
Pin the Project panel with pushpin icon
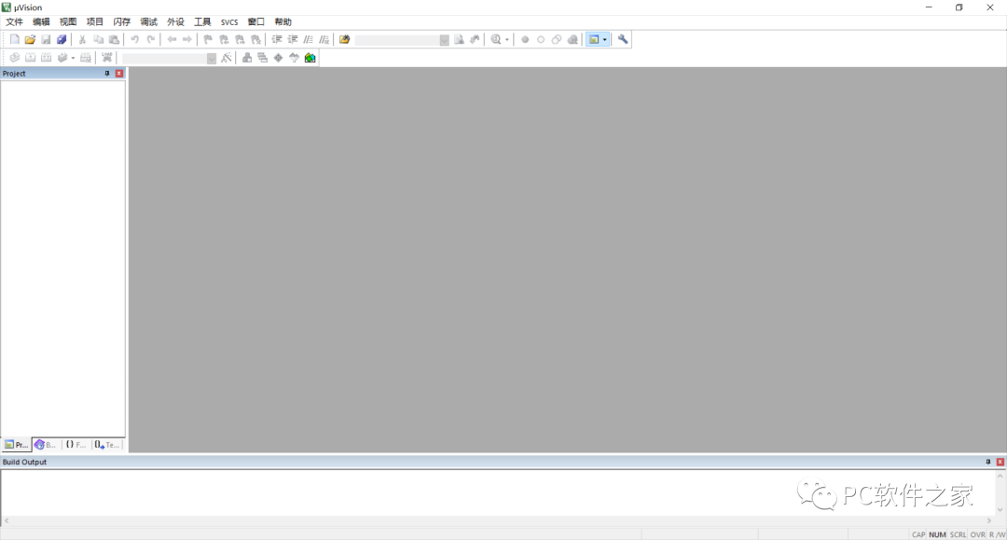pyautogui.click(x=107, y=73)
